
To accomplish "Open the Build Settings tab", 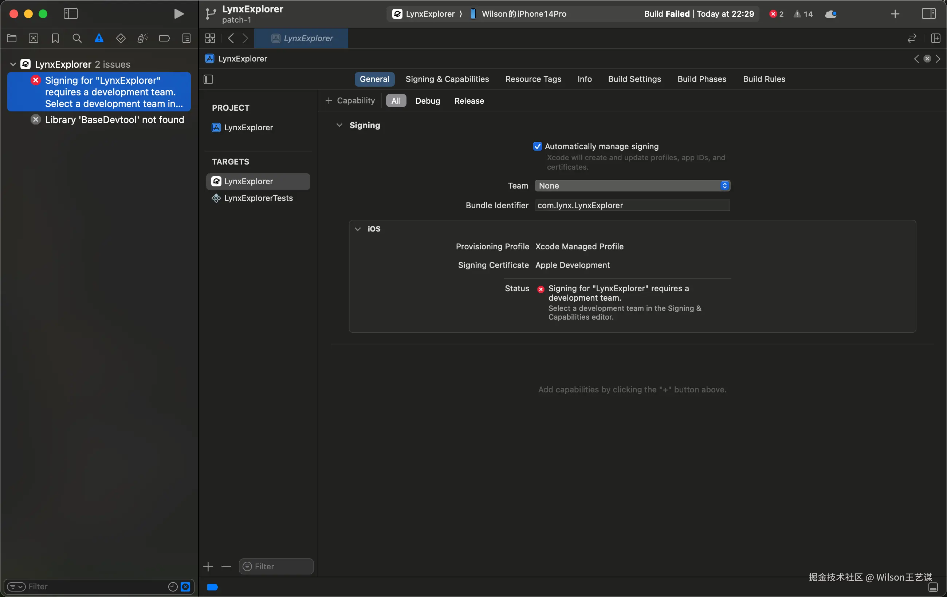I will coord(634,79).
